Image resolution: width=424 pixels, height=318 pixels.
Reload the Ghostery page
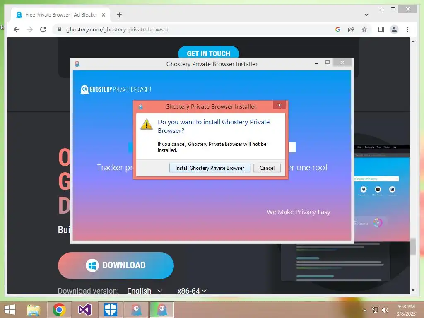[43, 29]
